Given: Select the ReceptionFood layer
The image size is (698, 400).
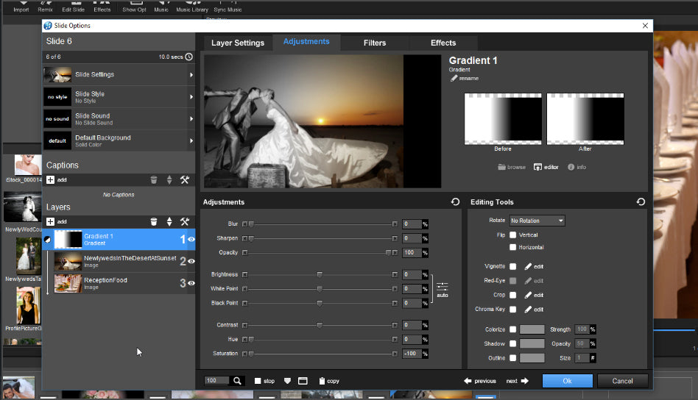Looking at the screenshot, I should [119, 283].
